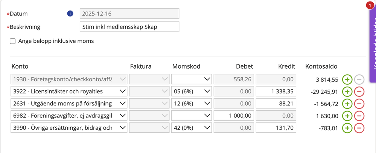
Task: Add a row after the 3990 Övriga ersättningar line
Action: pyautogui.click(x=347, y=128)
